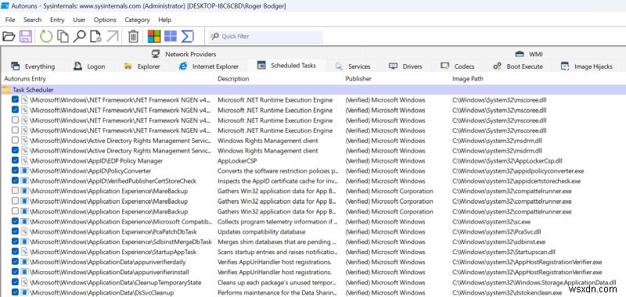Switch to the Explorer tab
The image size is (626, 297).
coord(142,66)
